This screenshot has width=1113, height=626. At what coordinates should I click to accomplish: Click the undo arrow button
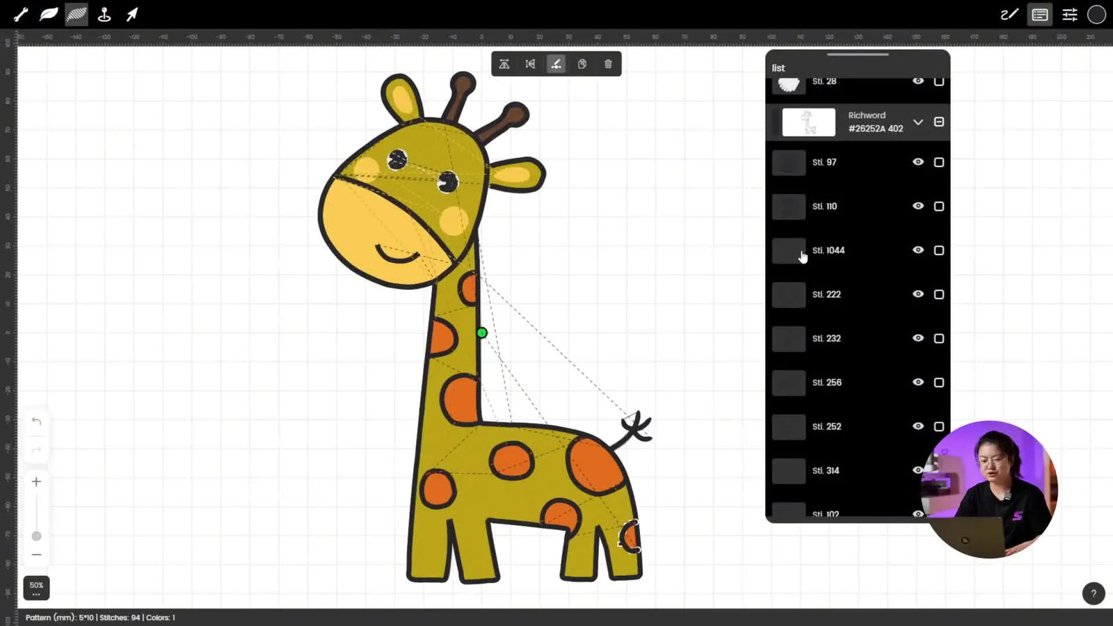coord(36,422)
